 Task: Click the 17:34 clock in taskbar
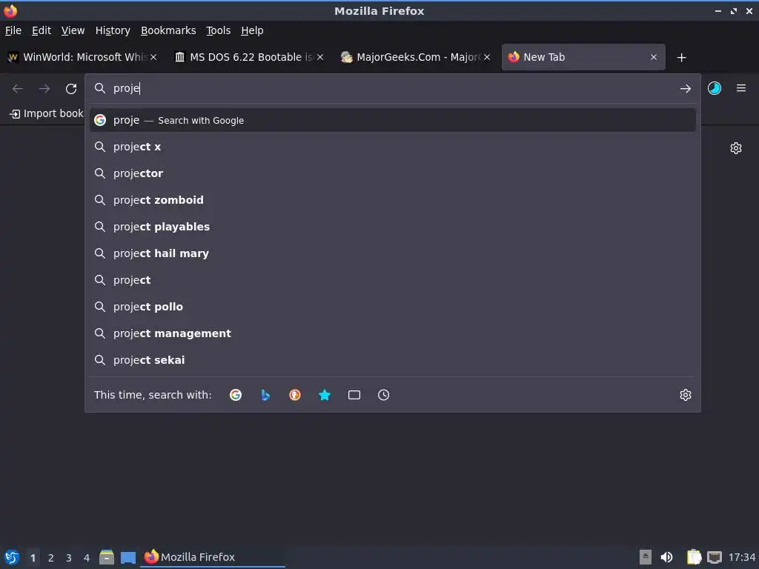[x=741, y=557]
